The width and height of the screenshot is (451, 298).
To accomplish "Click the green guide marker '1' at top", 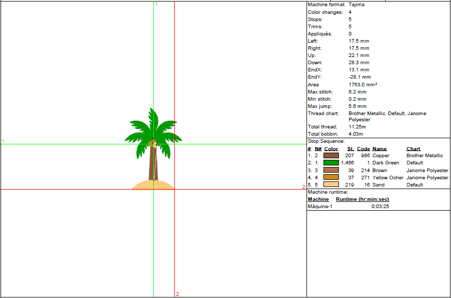I will tap(156, 4).
